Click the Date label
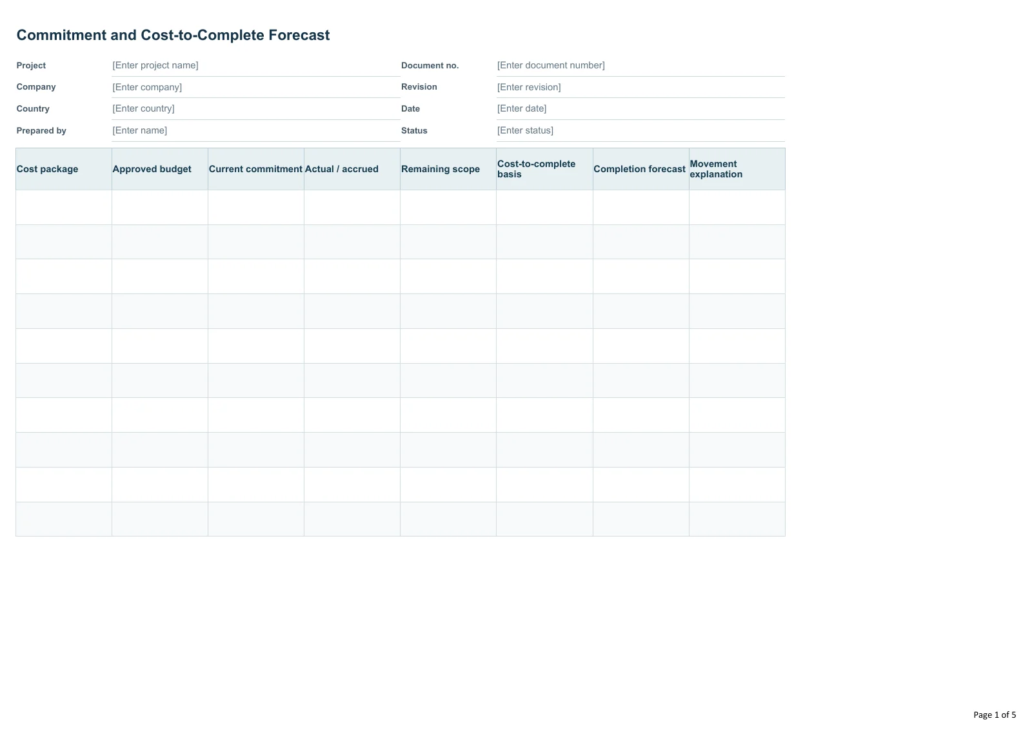Viewport: 1032px width, 730px height. click(x=410, y=109)
